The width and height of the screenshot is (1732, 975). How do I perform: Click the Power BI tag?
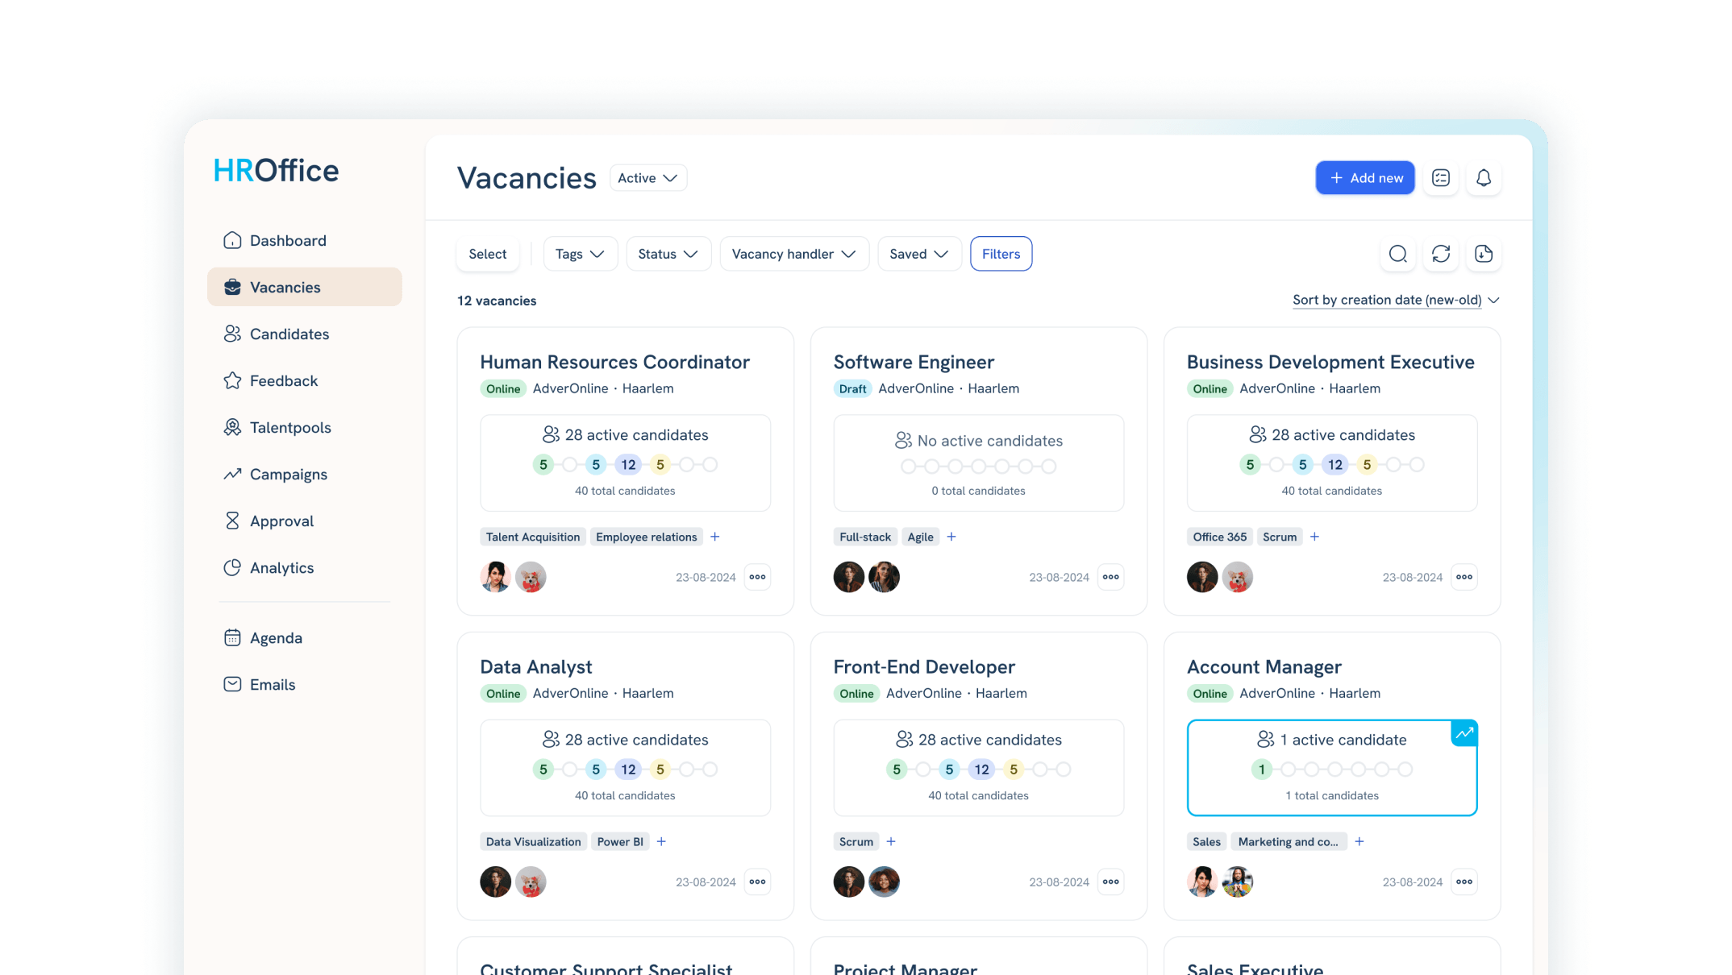point(620,841)
